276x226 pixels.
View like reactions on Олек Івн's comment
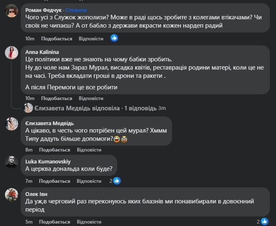click(264, 221)
